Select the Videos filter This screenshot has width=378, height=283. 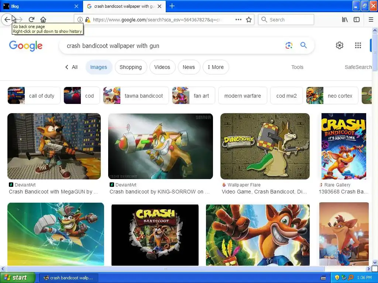click(x=162, y=67)
